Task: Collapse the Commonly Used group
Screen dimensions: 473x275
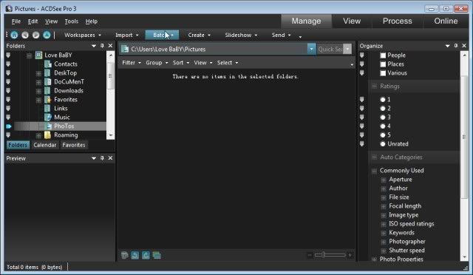Action: click(x=375, y=171)
